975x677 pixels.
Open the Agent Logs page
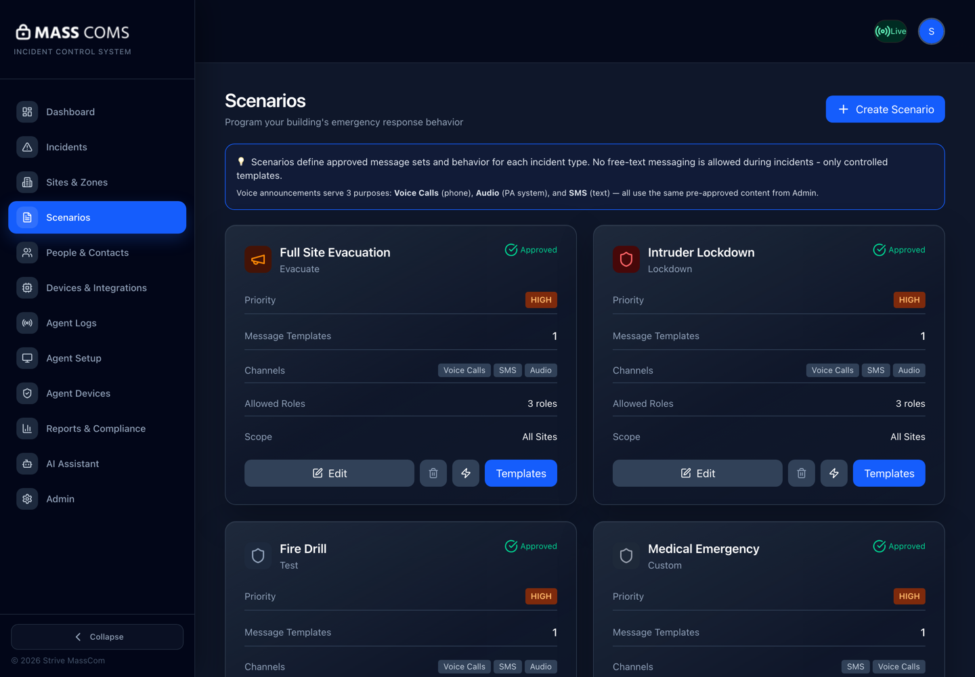[x=97, y=323]
